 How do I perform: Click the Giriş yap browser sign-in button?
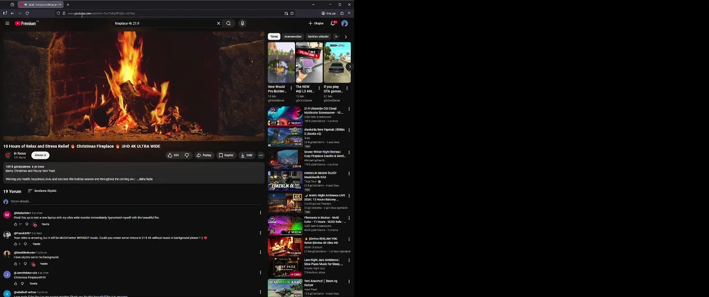(x=328, y=13)
